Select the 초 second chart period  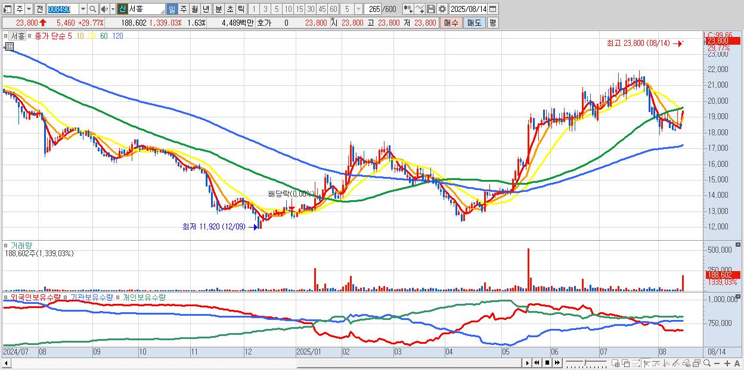coord(230,9)
